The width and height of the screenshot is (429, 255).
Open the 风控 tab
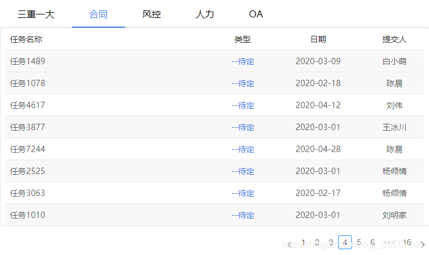152,14
